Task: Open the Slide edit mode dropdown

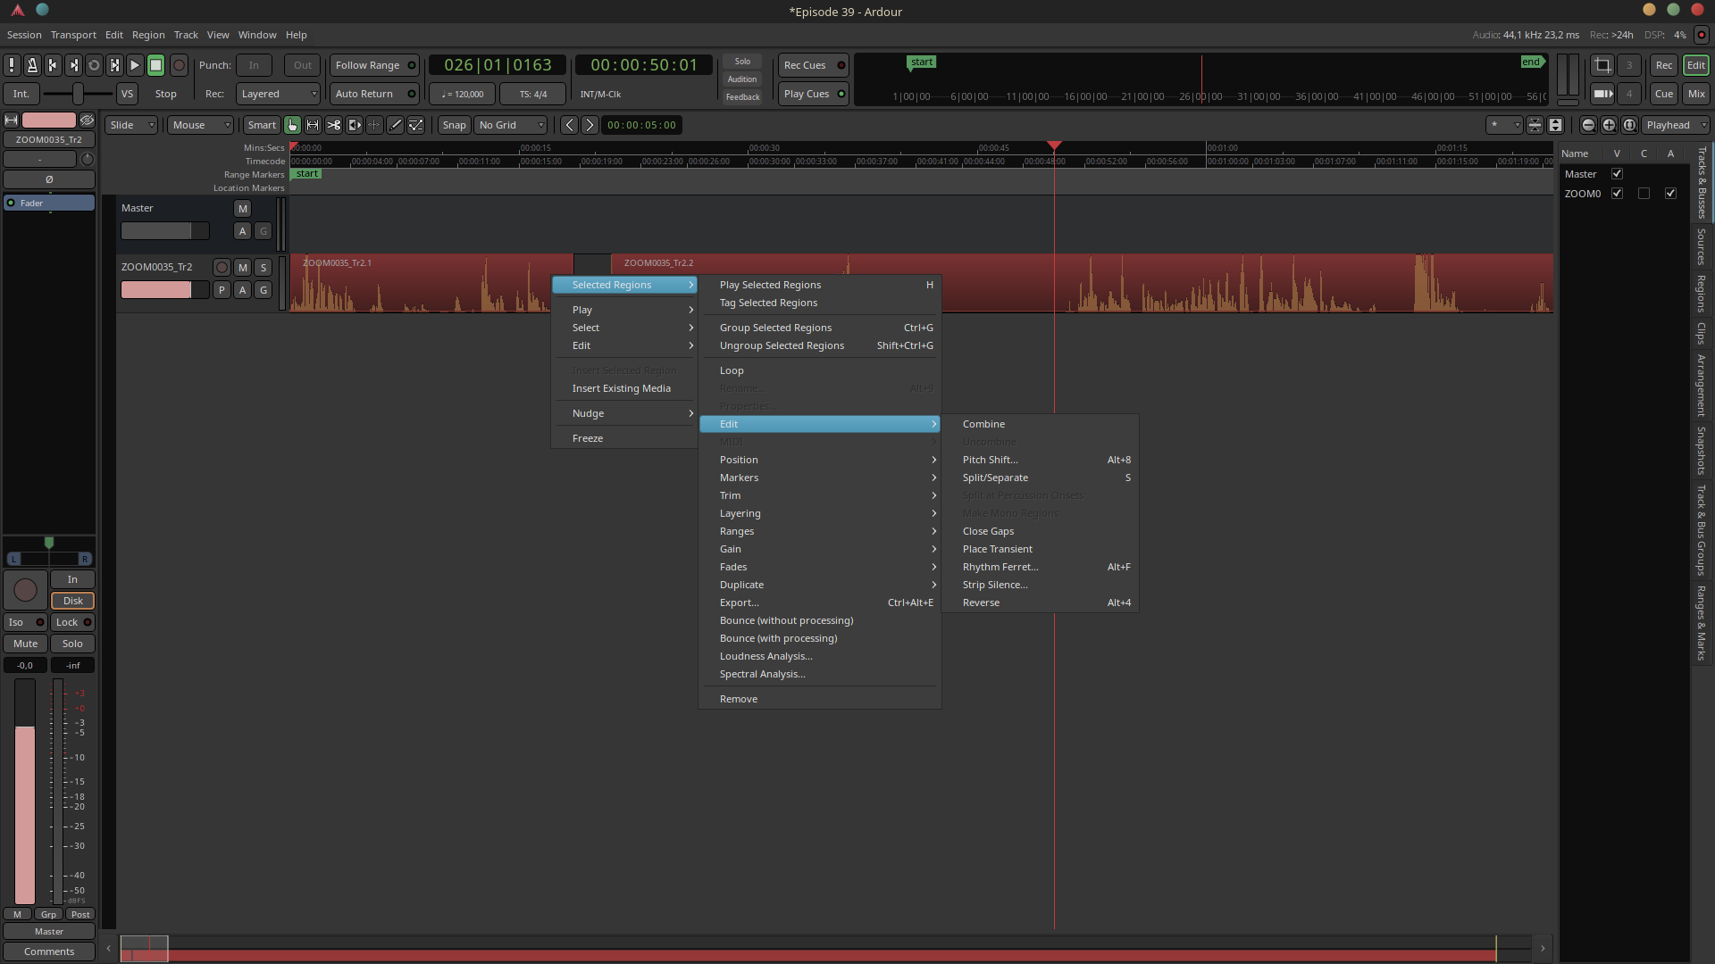Action: (131, 125)
